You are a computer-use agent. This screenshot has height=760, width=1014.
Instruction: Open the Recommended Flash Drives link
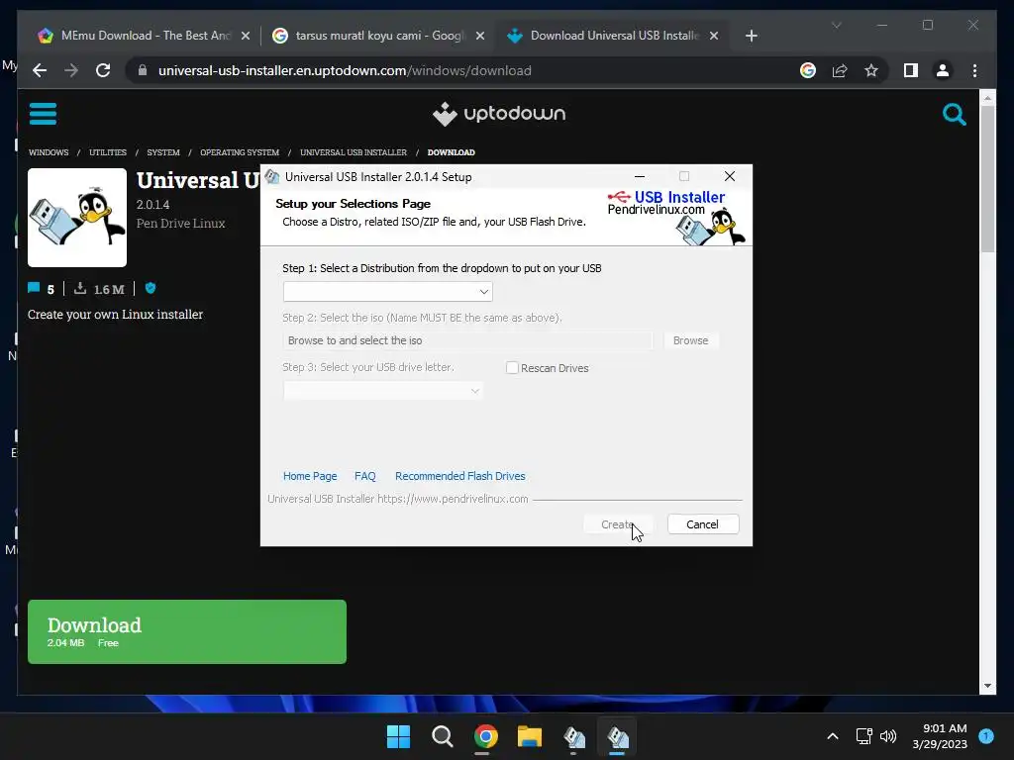(459, 476)
